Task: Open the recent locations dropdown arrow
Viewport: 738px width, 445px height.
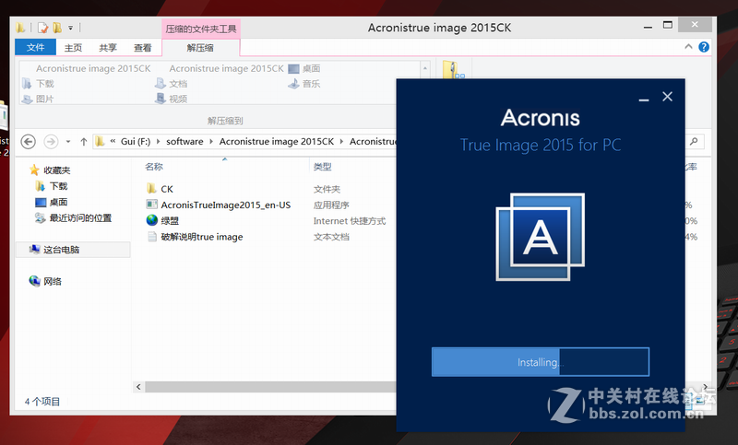Action: coord(68,141)
